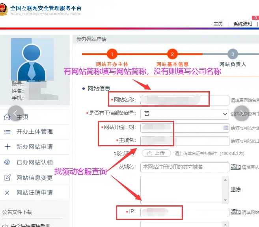The height and width of the screenshot is (227, 259).
Task: Click the 从域名 input field
Action: (x=184, y=167)
